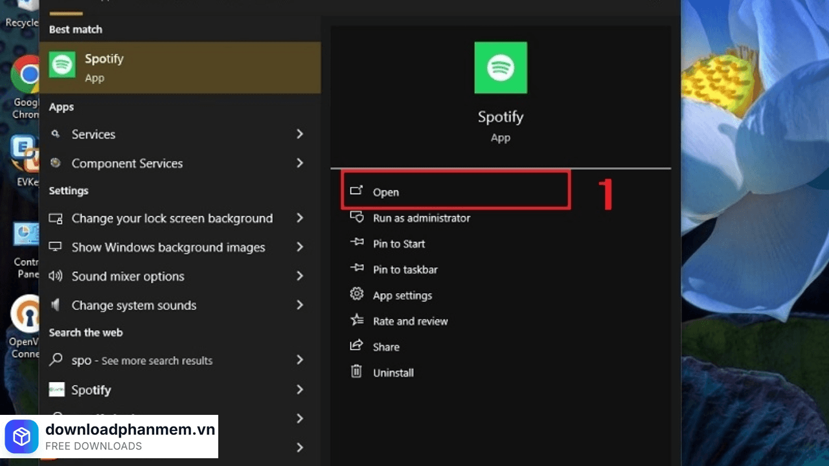Open the Spotify app icon in the right panel

(x=500, y=67)
